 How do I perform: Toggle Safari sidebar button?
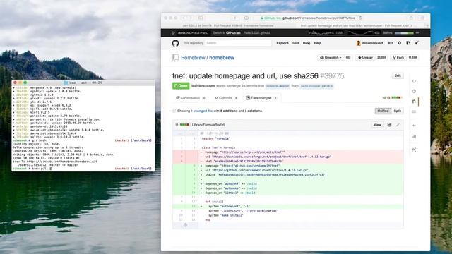click(201, 18)
